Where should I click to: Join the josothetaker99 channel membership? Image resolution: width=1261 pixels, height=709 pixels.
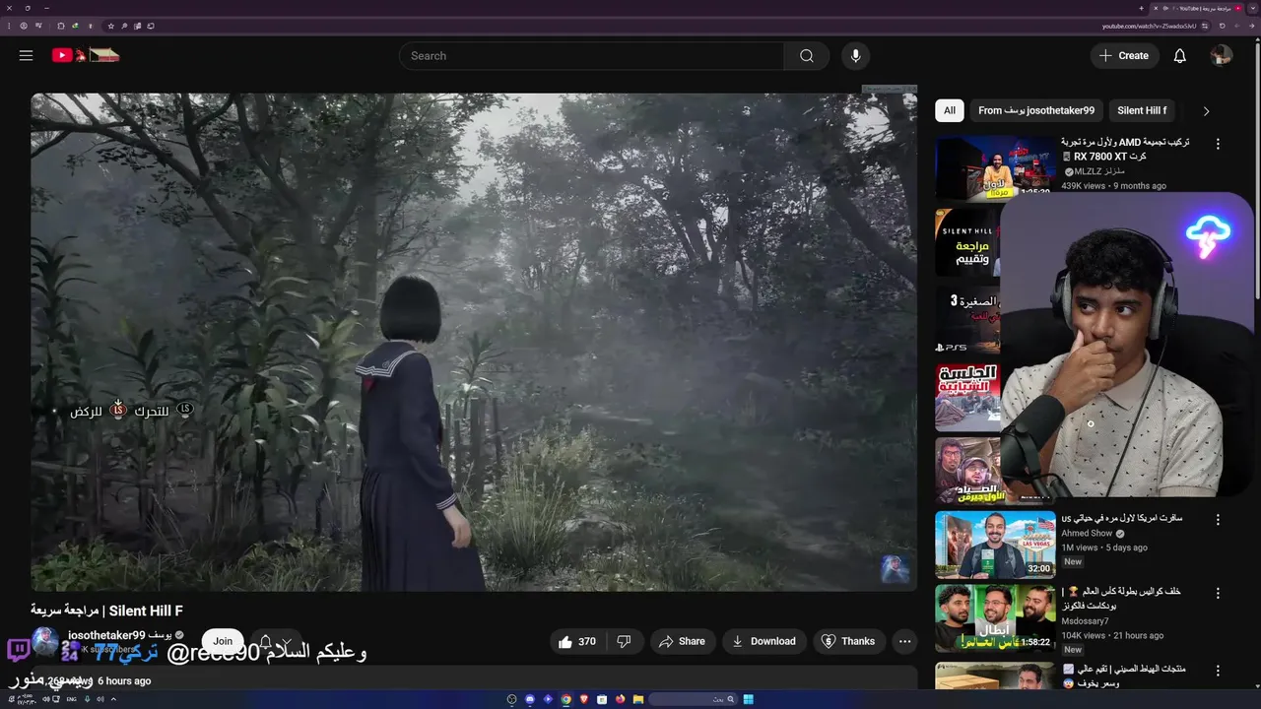pos(223,641)
